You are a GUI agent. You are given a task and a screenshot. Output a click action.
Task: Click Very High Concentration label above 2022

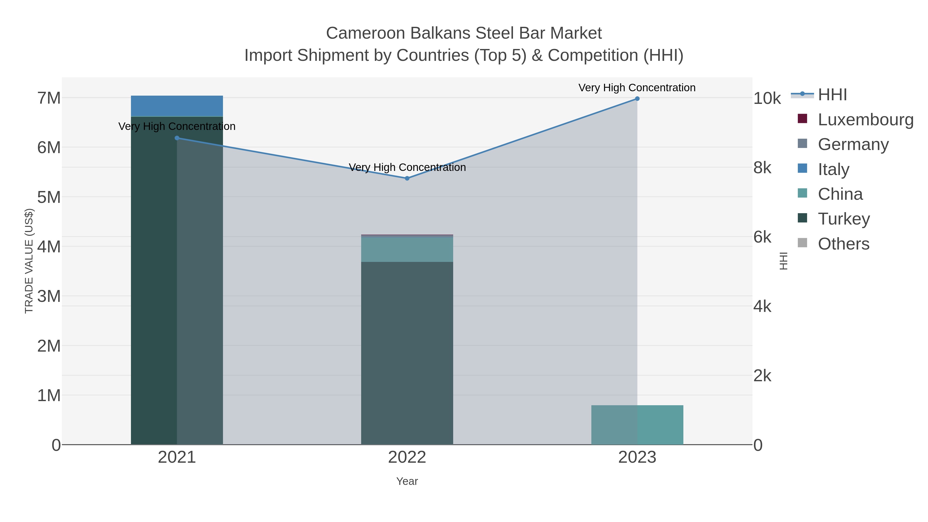pyautogui.click(x=407, y=167)
